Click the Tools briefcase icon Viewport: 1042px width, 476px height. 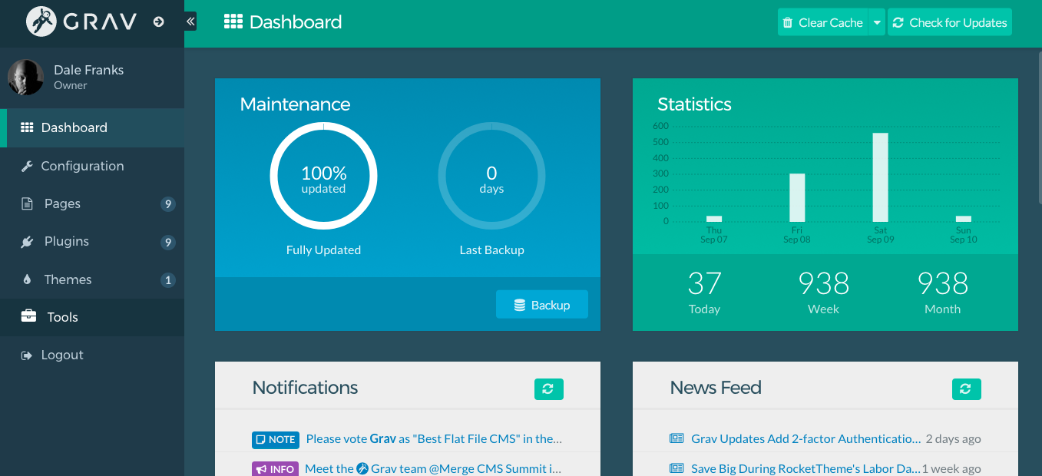click(x=28, y=316)
